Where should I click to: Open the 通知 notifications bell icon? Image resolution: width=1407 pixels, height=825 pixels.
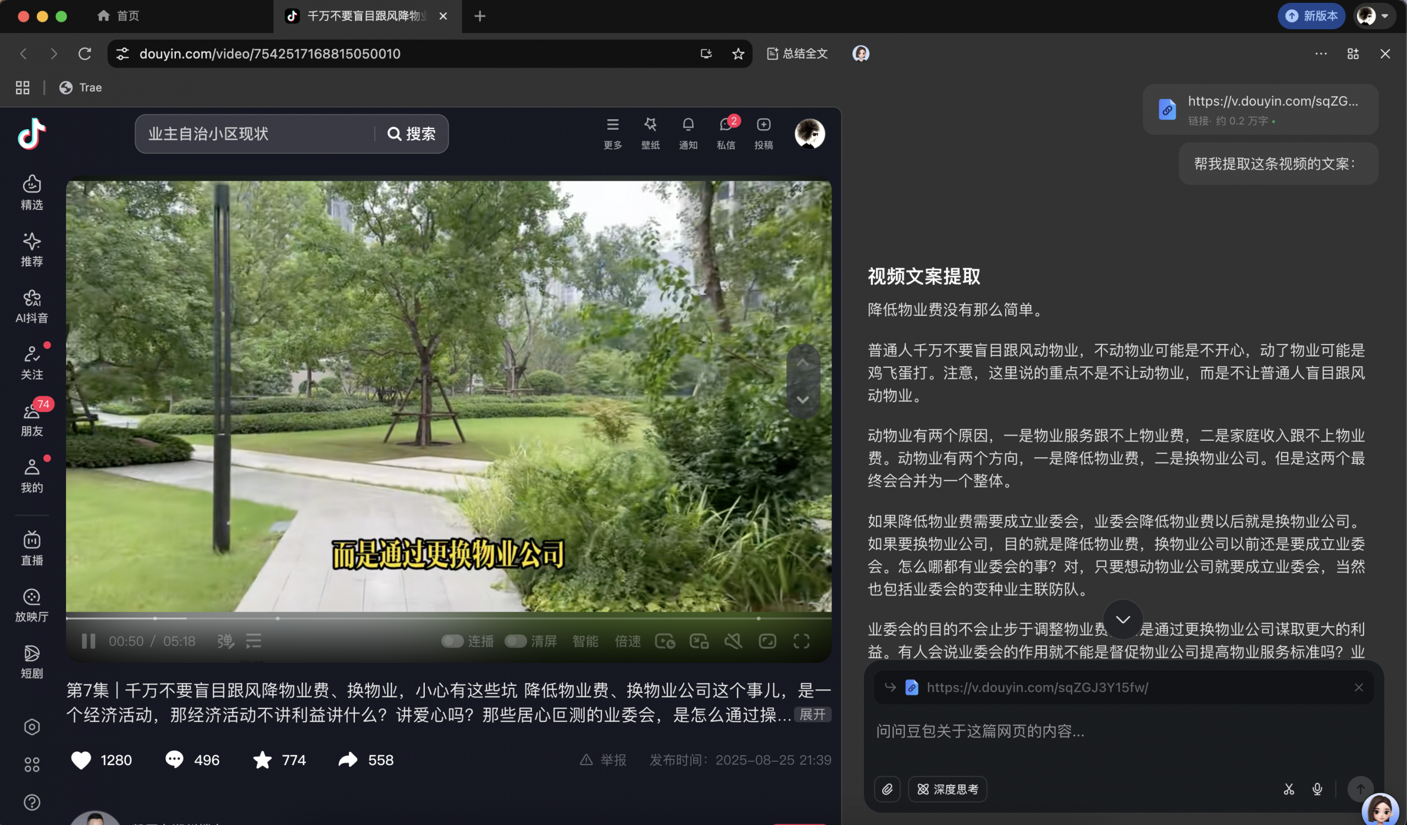(688, 133)
